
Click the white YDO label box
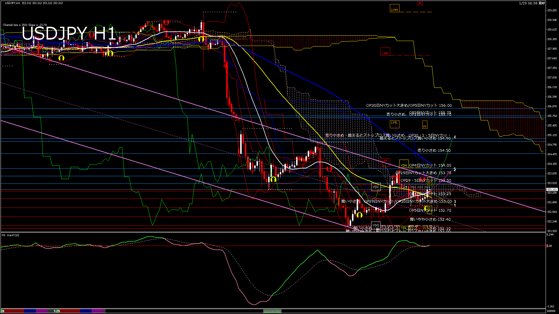coord(376,225)
